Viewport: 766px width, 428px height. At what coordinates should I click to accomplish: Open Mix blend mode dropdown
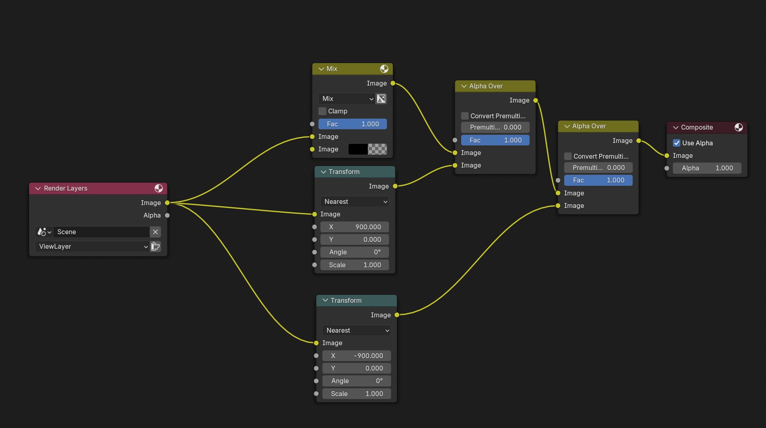pyautogui.click(x=347, y=99)
